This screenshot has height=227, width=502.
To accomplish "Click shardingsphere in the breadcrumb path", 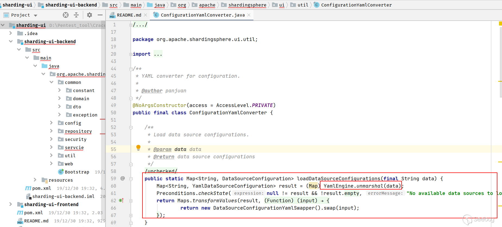I will [247, 5].
